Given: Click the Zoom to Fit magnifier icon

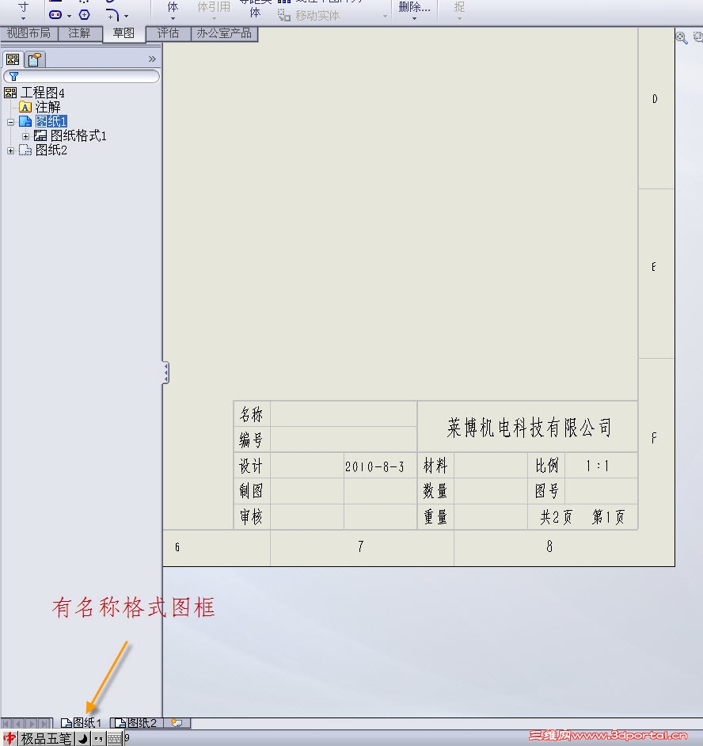Looking at the screenshot, I should coord(682,37).
